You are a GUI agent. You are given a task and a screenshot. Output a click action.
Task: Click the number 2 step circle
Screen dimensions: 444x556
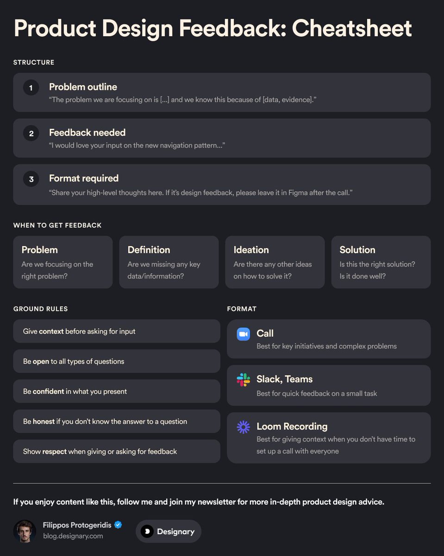(31, 133)
